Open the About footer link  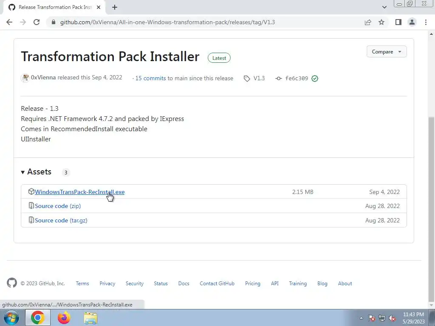point(345,283)
